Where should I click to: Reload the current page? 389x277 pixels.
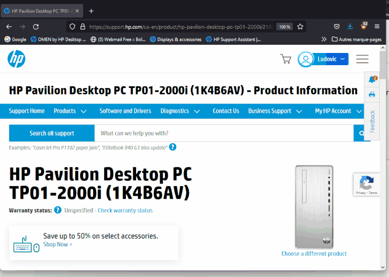coord(35,27)
